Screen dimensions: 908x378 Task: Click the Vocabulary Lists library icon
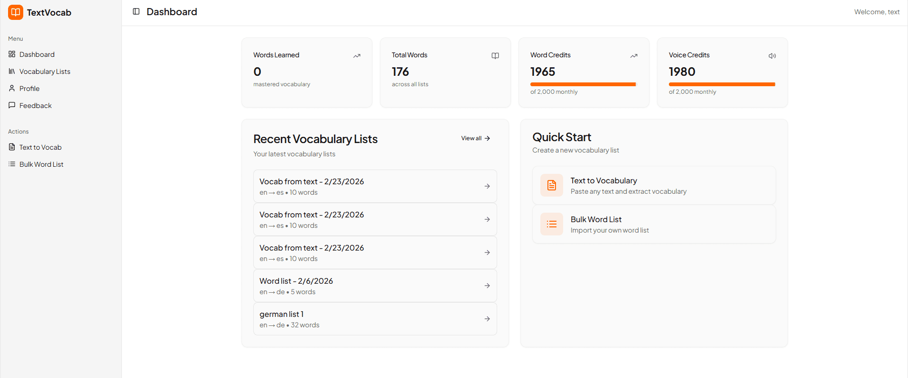click(x=12, y=71)
